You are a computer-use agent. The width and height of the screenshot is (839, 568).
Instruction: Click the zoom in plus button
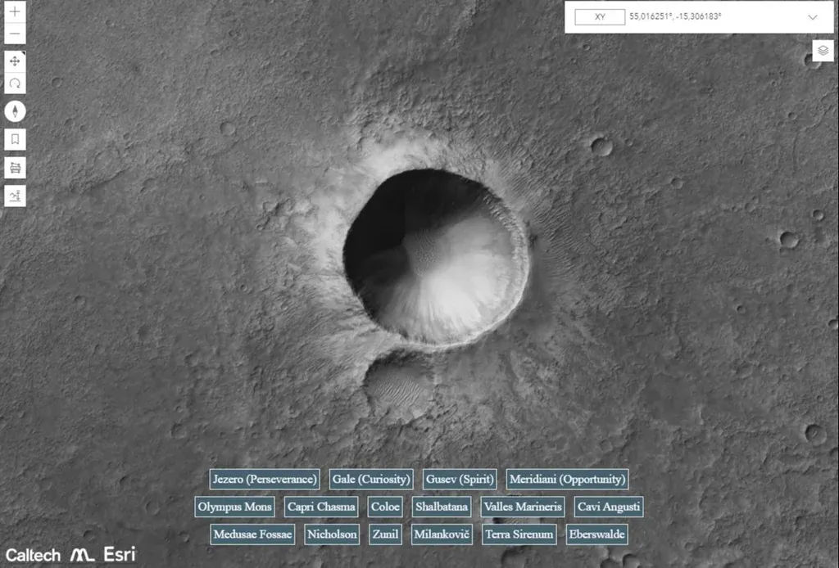(x=15, y=12)
